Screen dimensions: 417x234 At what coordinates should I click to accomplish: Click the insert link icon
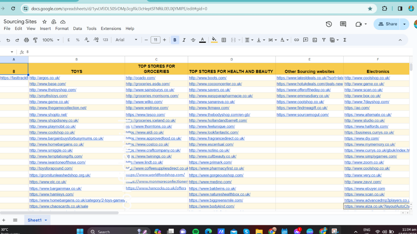click(296, 40)
